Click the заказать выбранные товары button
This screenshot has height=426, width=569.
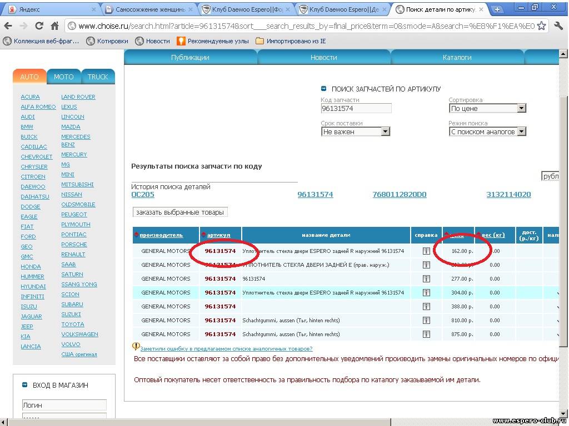click(x=180, y=212)
